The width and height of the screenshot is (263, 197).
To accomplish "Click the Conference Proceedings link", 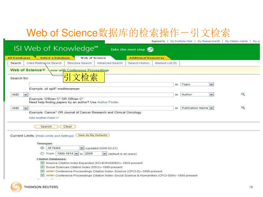I will point(88,70).
